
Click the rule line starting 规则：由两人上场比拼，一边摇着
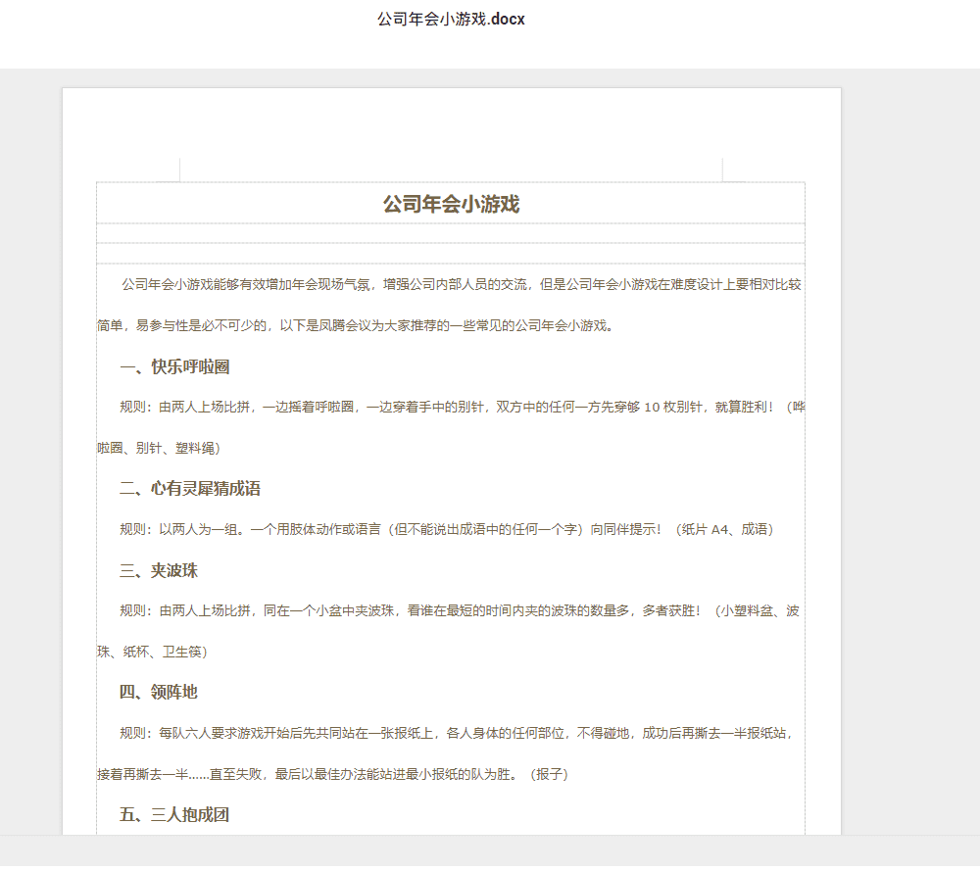click(x=463, y=408)
